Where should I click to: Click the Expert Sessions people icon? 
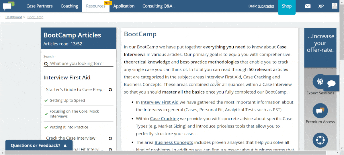point(320,82)
